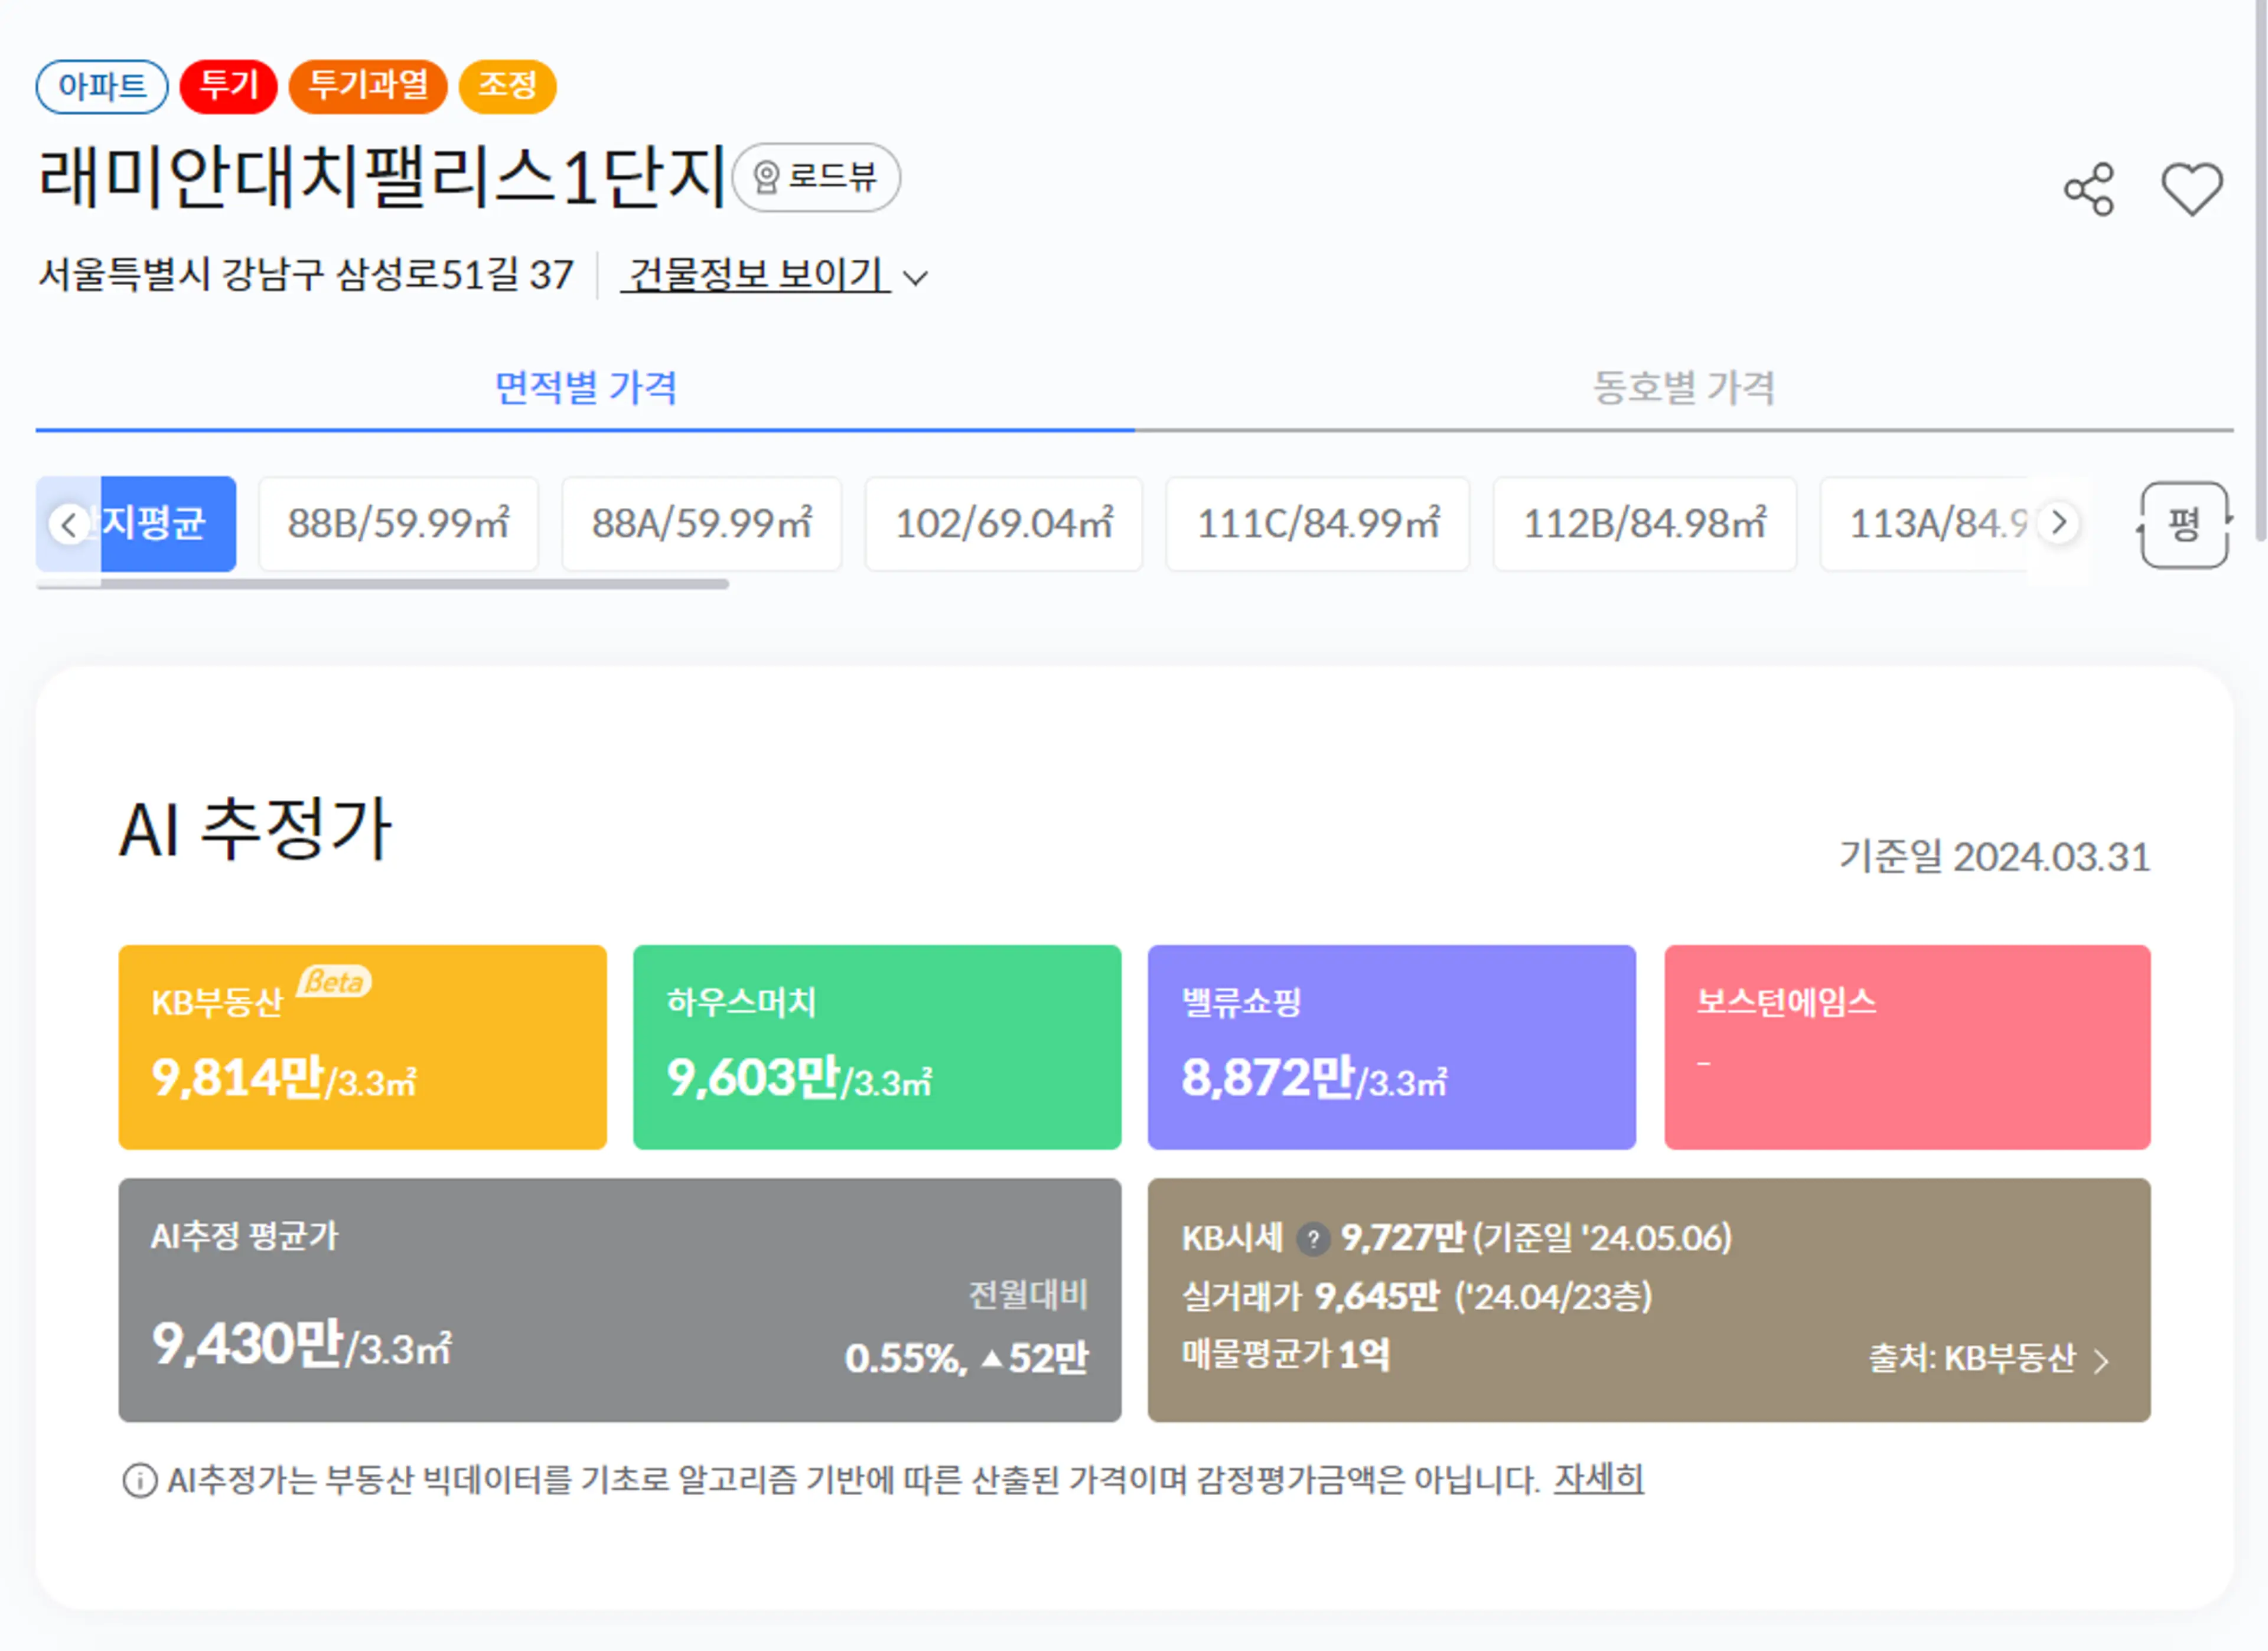Select 단지평균 area tab

point(137,523)
